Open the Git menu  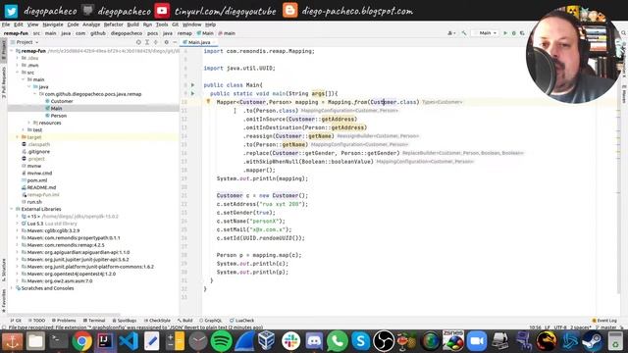(x=175, y=25)
